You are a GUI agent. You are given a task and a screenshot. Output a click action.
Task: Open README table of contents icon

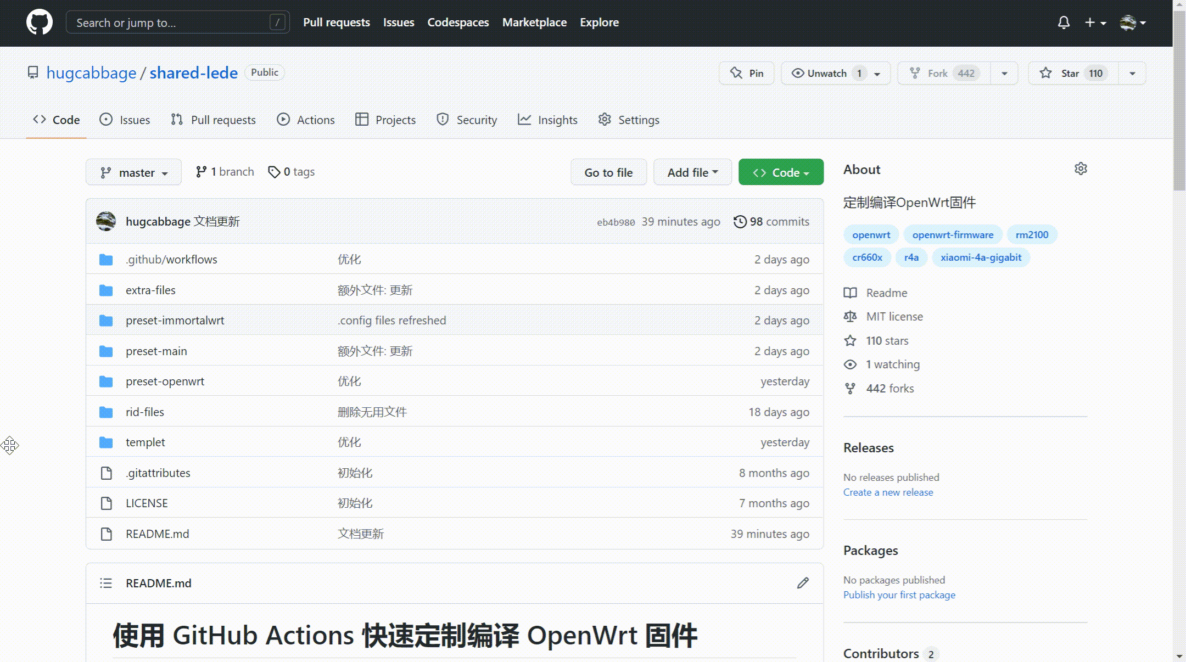106,583
